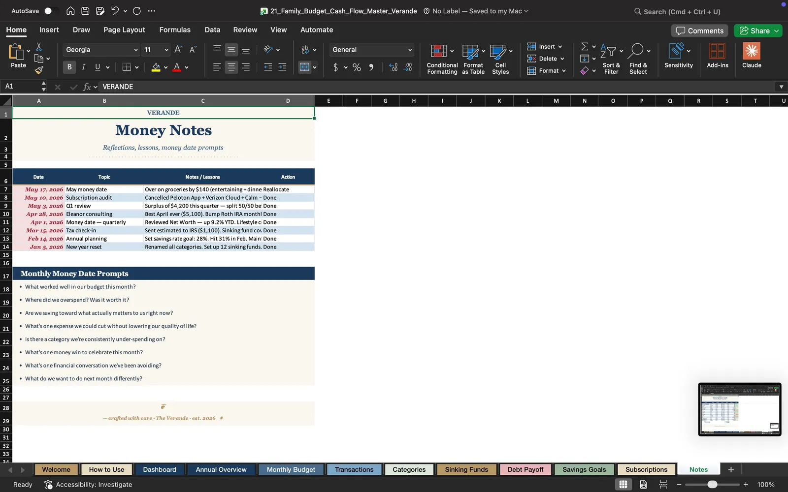Click the Insert Function fx icon

coord(87,87)
